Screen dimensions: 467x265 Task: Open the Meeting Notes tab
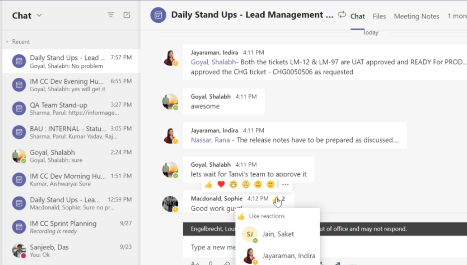pos(416,16)
